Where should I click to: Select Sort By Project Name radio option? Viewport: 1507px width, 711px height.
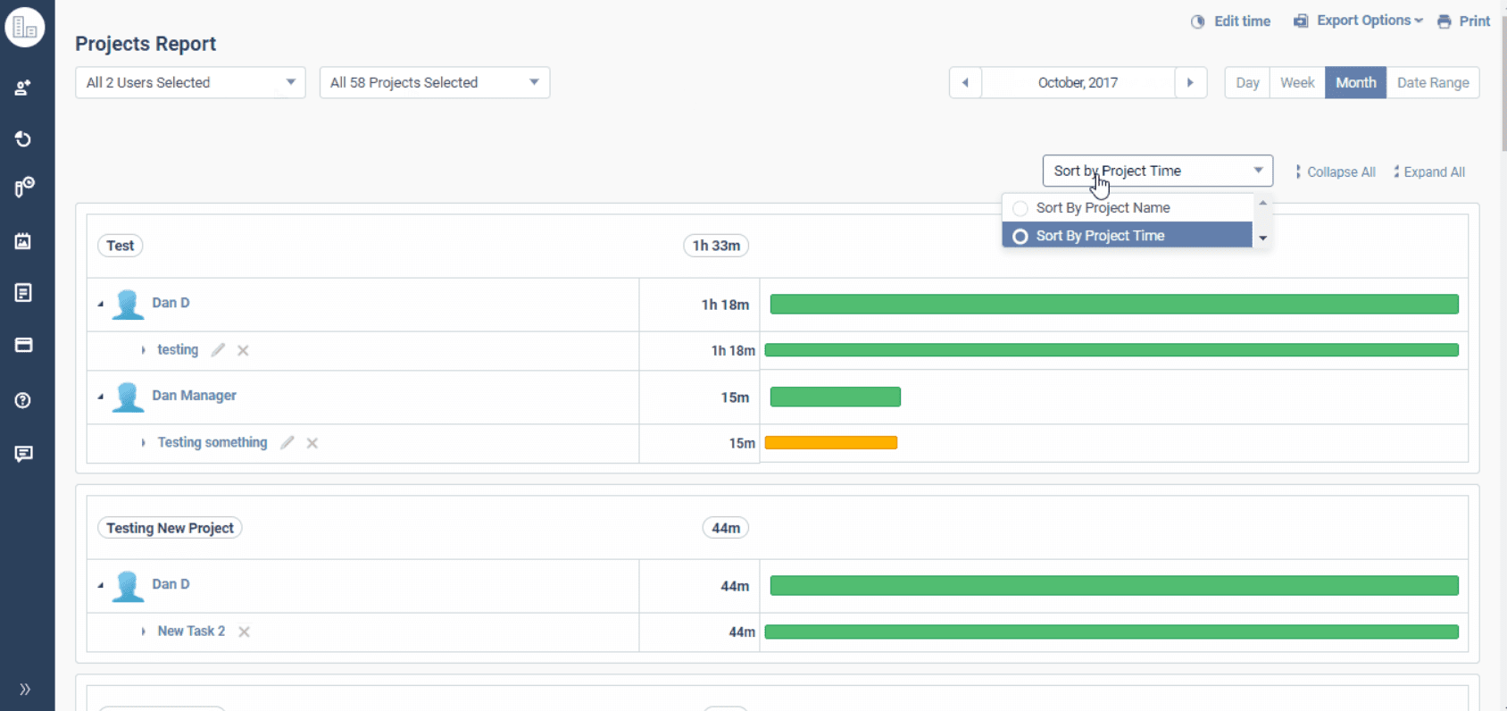point(1020,208)
